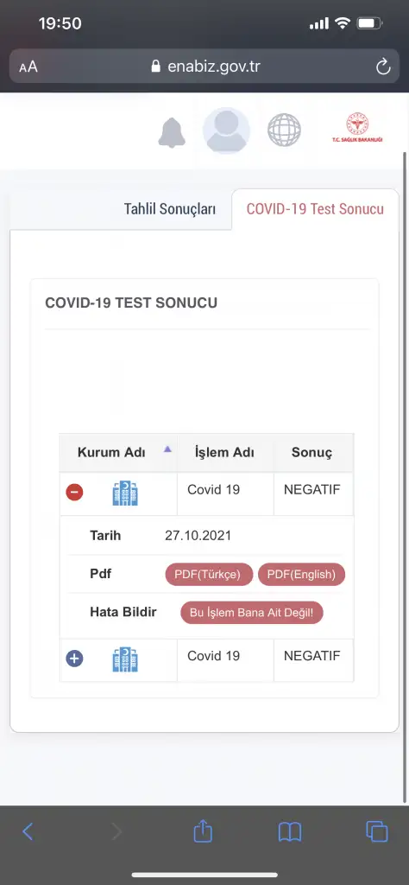
Task: Expand the second Covid 19 row (blue plus)
Action: (x=74, y=658)
